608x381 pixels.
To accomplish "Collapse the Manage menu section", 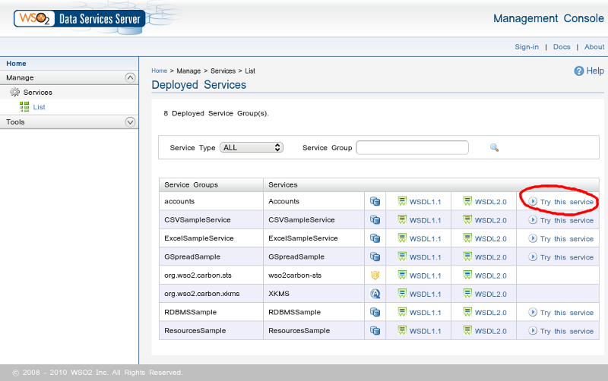I will click(130, 77).
